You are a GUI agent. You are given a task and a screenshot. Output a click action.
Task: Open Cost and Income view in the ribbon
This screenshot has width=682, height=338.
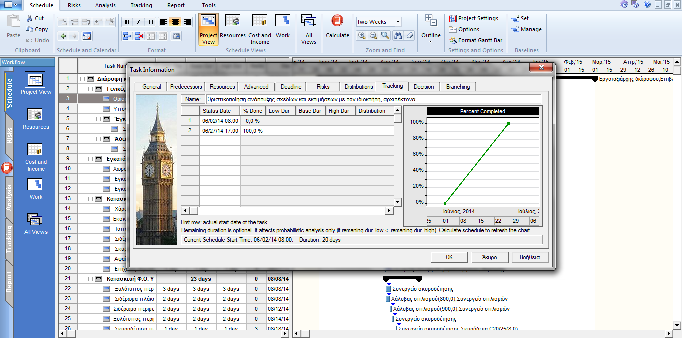tap(260, 29)
